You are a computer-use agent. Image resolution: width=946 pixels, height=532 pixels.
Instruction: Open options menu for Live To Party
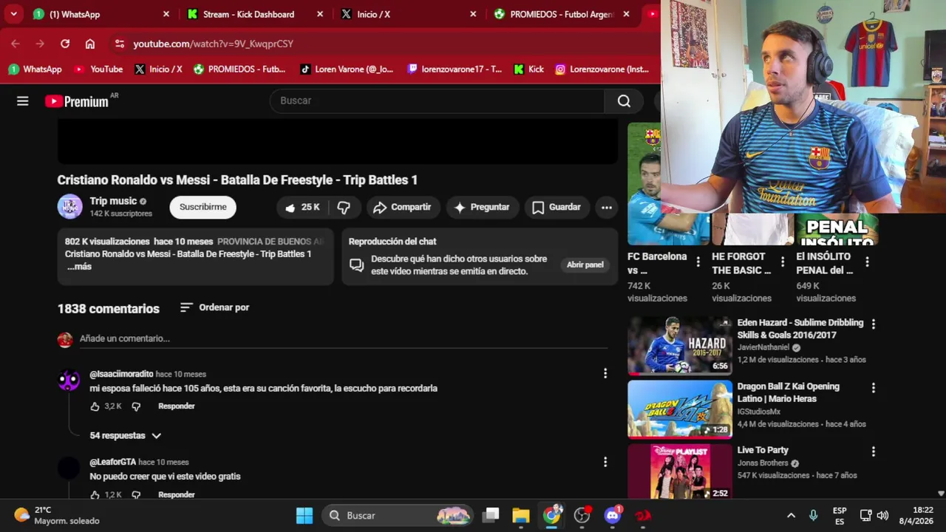tap(874, 451)
